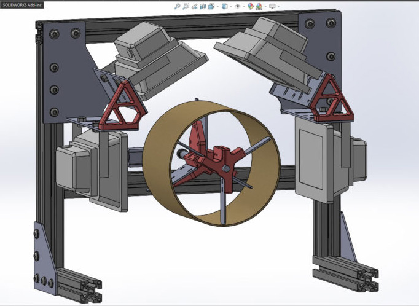This screenshot has width=419, height=306.
Task: Select the left red triangular bracket
Action: (122, 109)
